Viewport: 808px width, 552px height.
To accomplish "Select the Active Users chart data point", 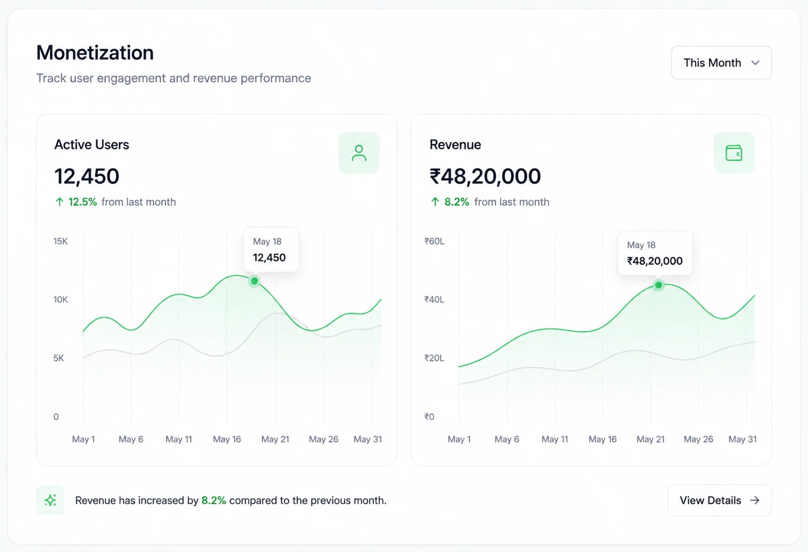I will [x=255, y=281].
